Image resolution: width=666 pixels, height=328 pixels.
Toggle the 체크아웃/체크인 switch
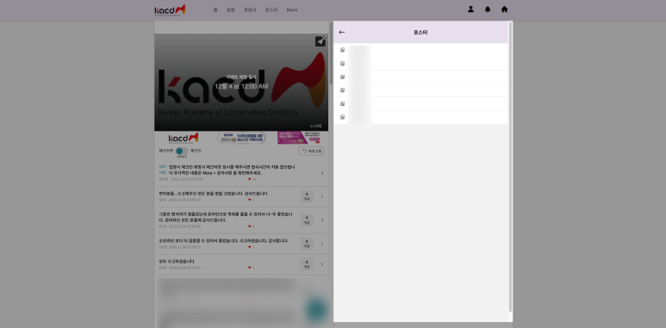(x=182, y=151)
